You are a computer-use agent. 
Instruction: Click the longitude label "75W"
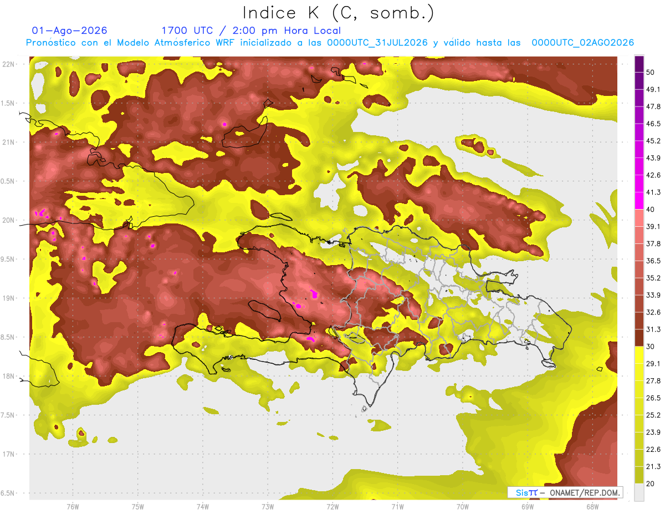click(137, 507)
